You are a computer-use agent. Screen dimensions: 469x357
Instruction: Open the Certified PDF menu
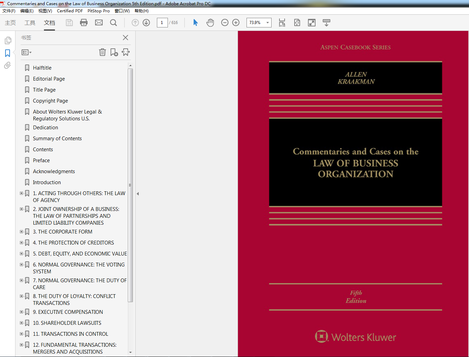point(70,11)
